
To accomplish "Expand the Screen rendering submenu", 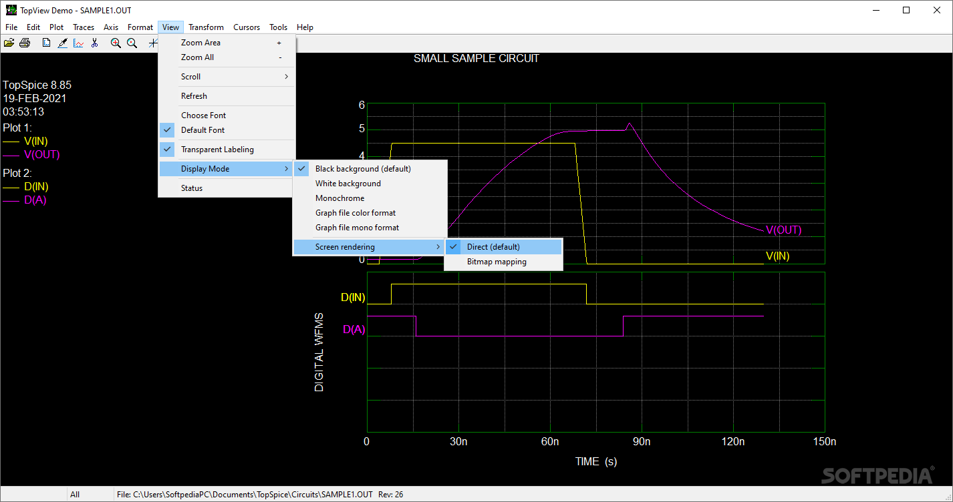I will 370,247.
